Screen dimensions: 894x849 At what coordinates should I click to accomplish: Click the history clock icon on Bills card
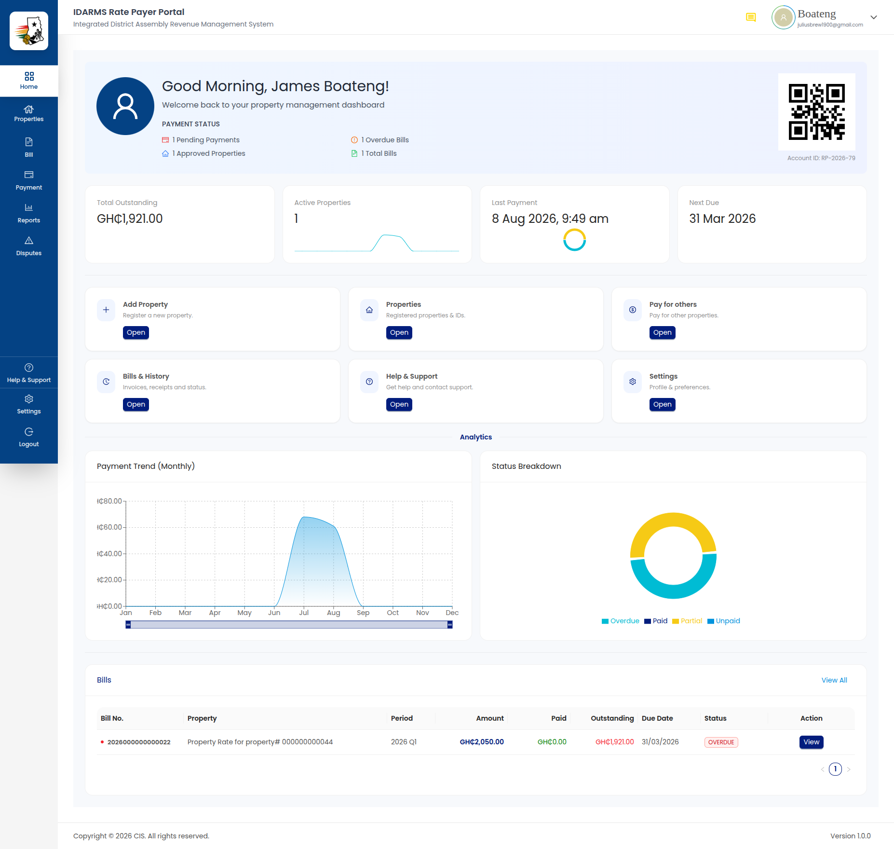(x=106, y=382)
